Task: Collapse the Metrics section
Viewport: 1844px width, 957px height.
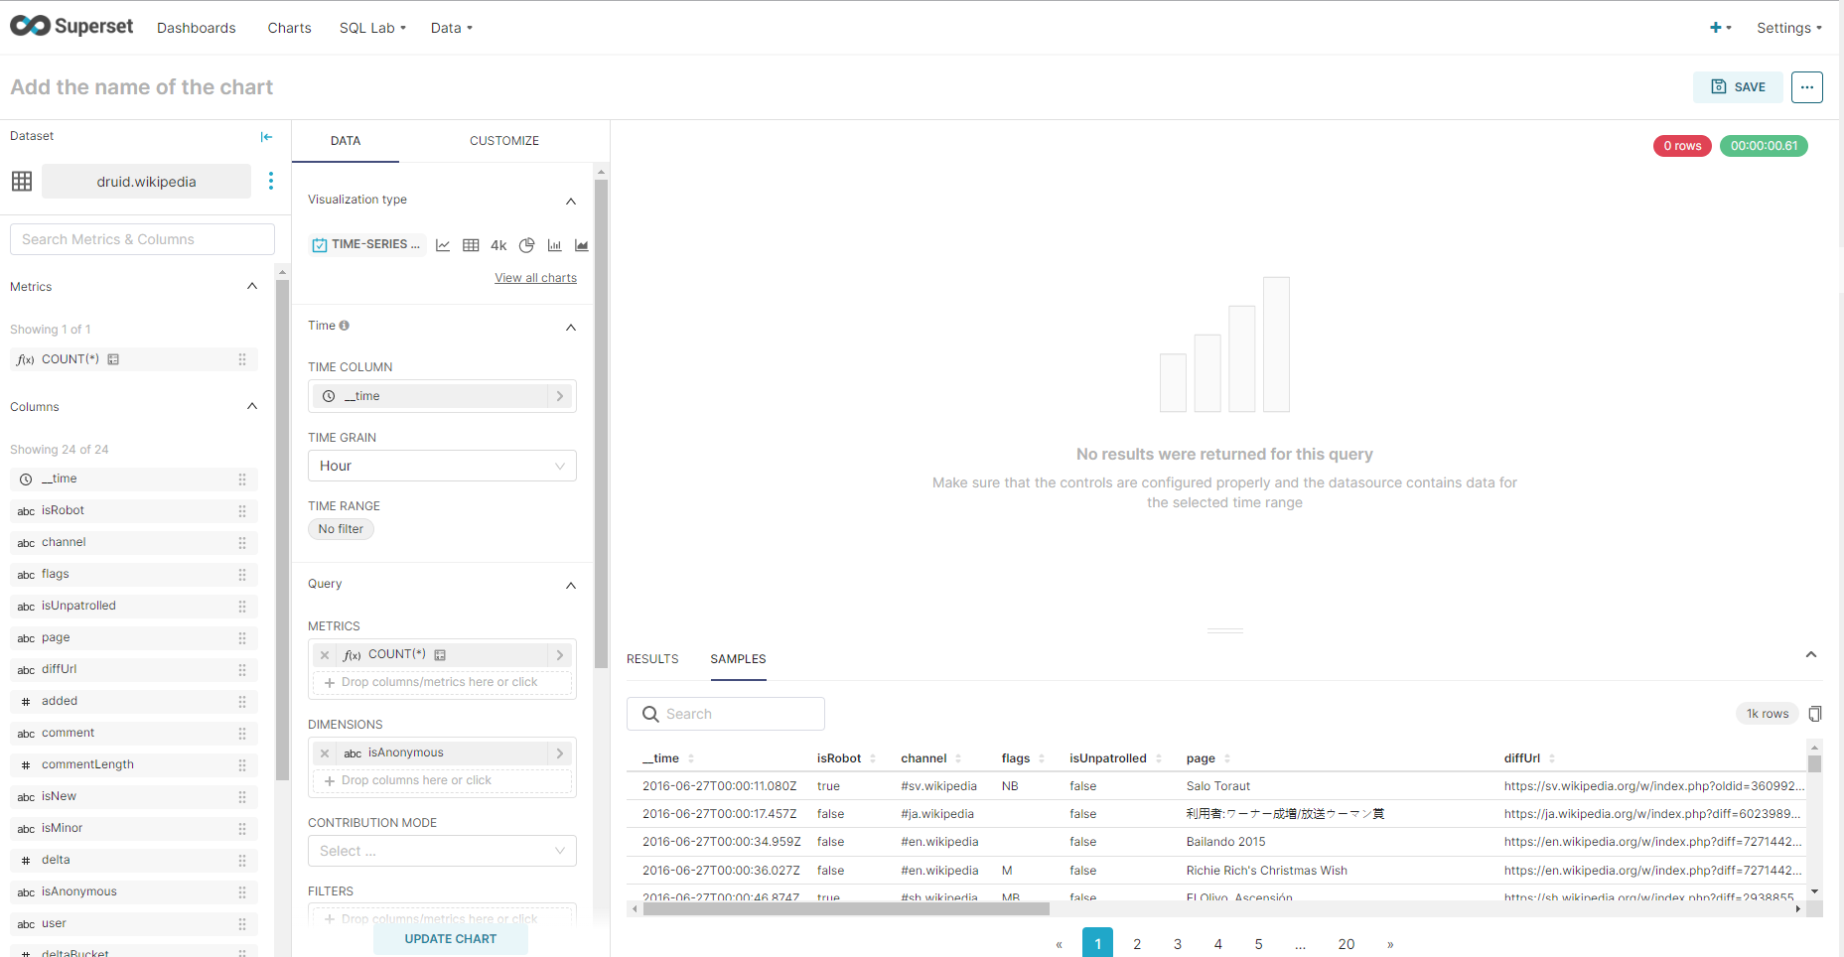Action: pos(252,286)
